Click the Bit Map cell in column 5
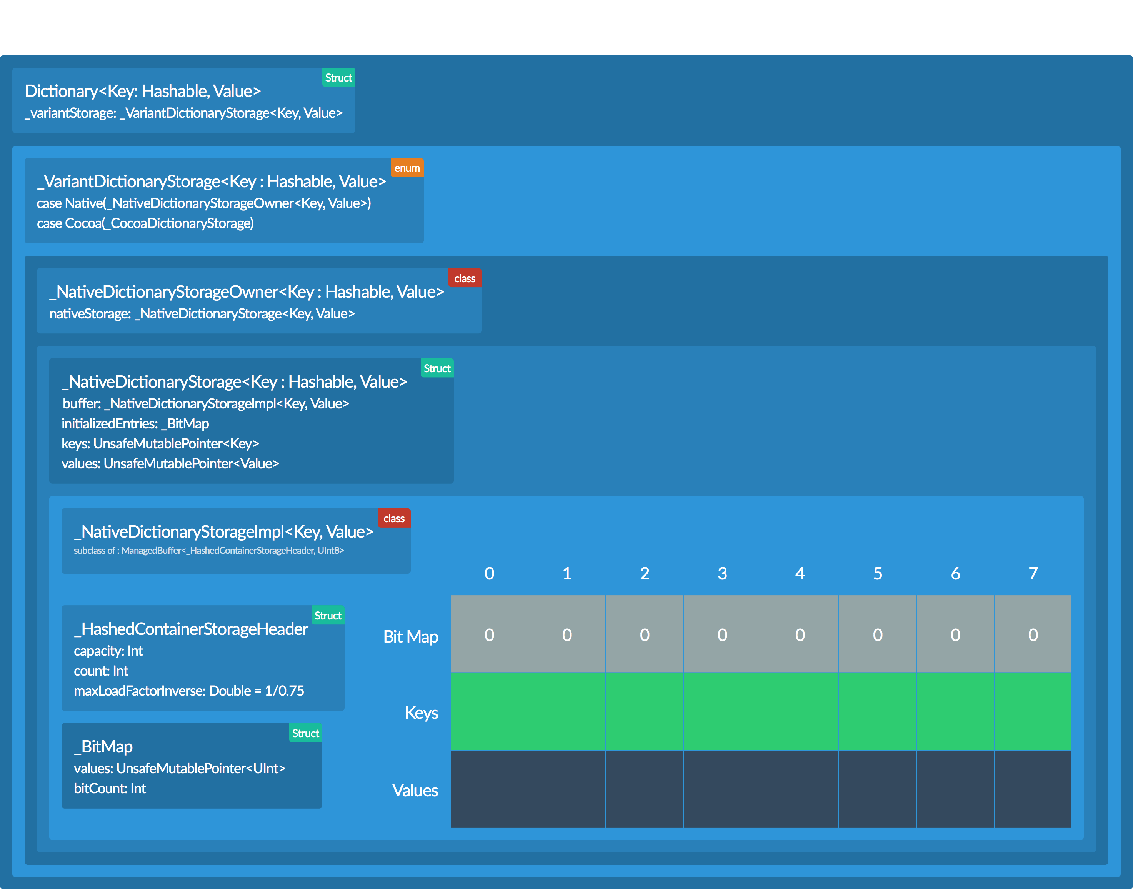Viewport: 1133px width, 889px height. click(878, 633)
